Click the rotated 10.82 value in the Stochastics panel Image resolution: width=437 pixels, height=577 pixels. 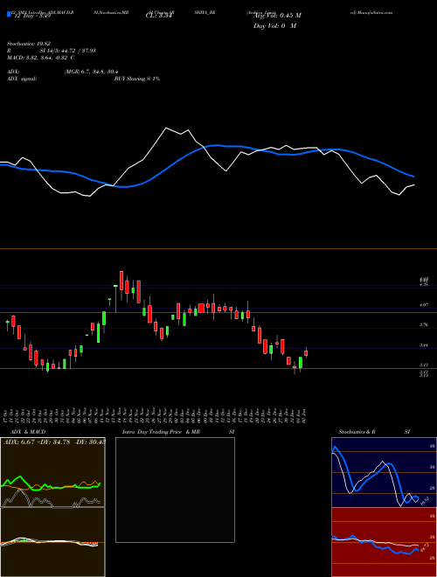(x=425, y=500)
